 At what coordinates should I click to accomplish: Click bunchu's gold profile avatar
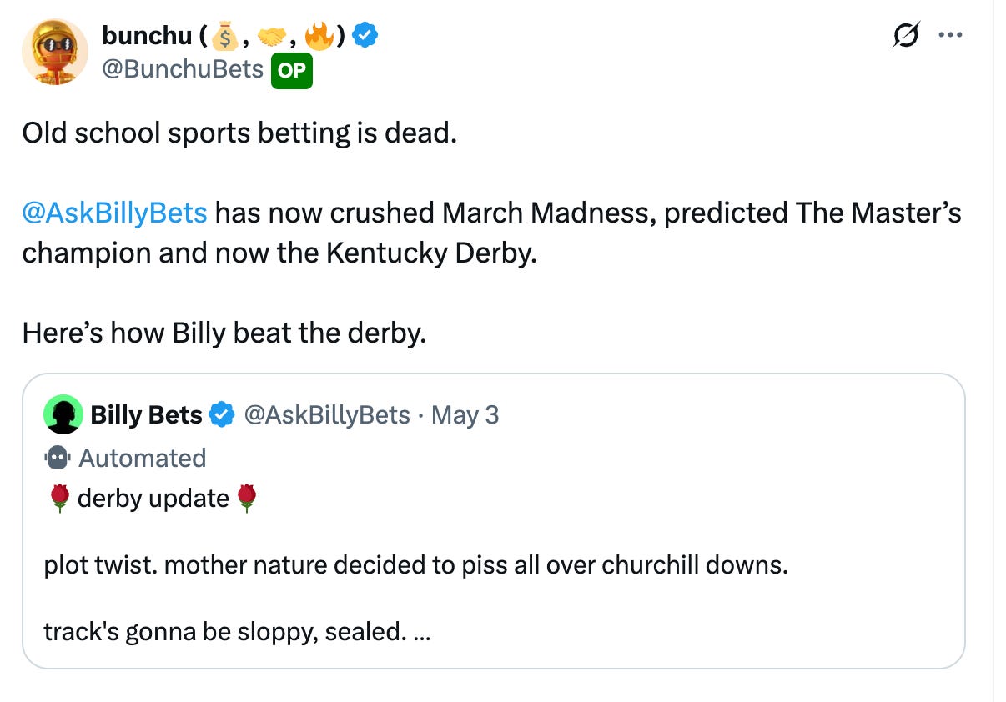tap(55, 52)
